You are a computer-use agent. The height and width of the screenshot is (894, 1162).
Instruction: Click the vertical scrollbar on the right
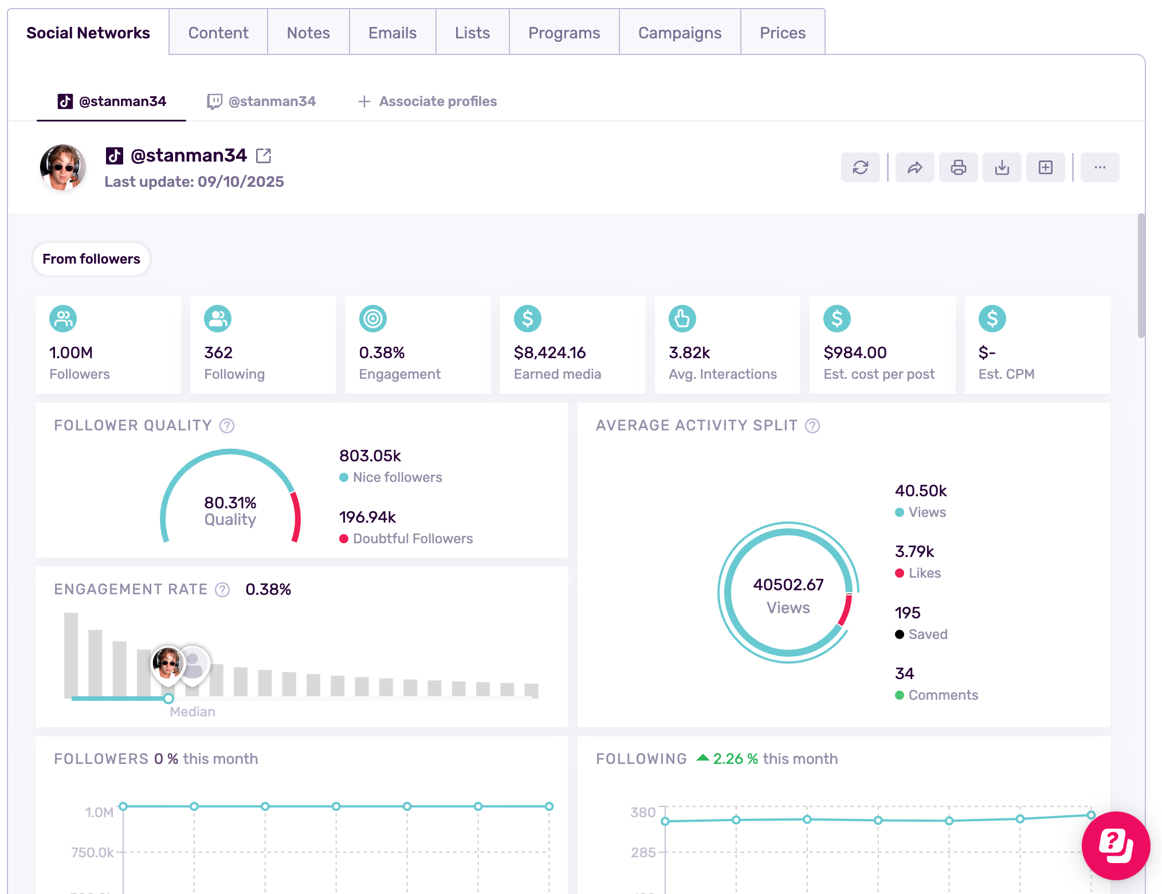tap(1141, 275)
